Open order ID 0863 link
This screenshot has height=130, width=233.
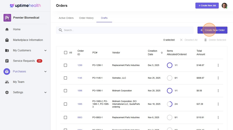coord(80,118)
